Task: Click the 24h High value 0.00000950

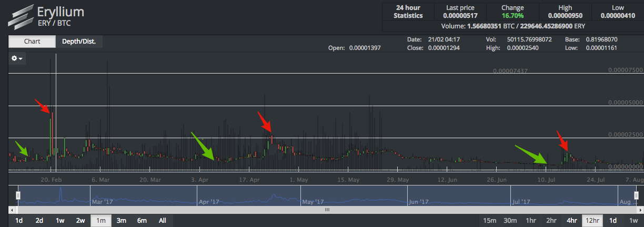Action: pos(566,16)
